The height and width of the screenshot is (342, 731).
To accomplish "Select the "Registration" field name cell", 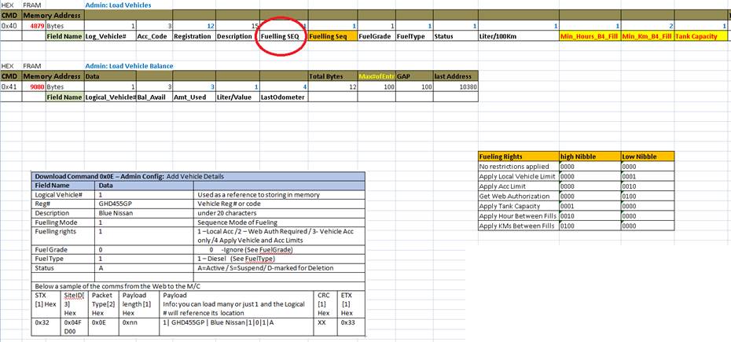I will coord(192,36).
